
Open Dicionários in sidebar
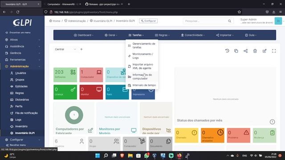click(x=22, y=100)
